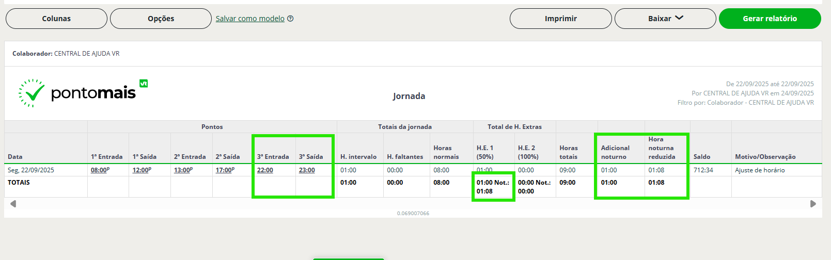Select the 13:00 second entry punch
The width and height of the screenshot is (831, 260).
[x=182, y=170]
